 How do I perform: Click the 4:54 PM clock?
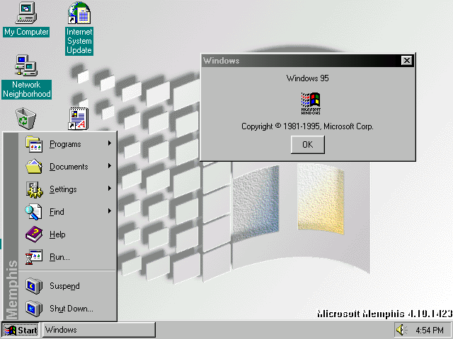[430, 330]
